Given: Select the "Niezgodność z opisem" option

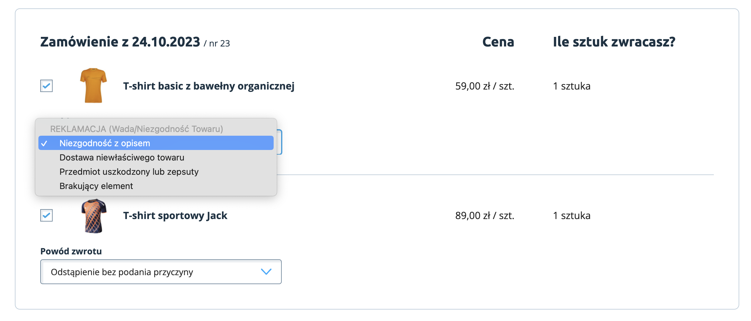Looking at the screenshot, I should pos(105,143).
